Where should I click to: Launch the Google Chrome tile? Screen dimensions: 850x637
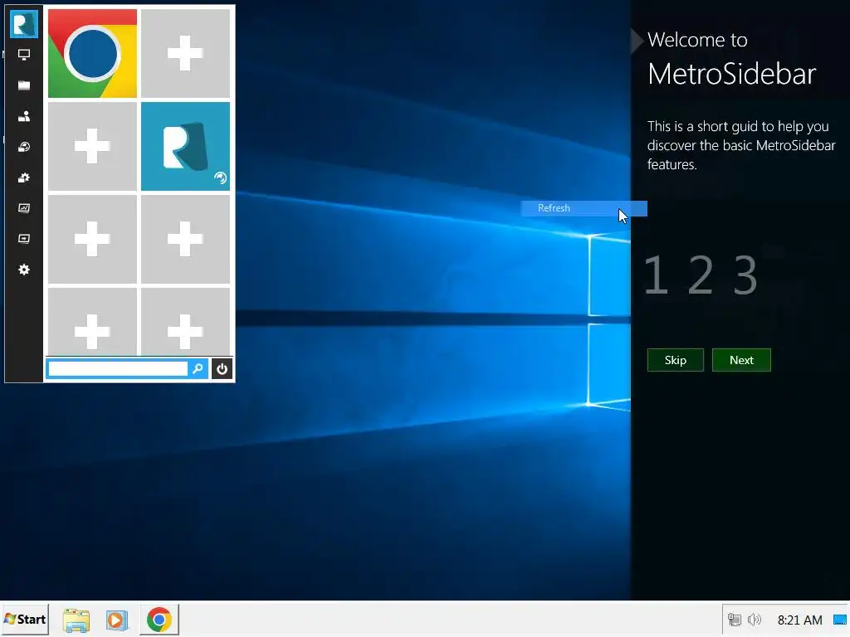93,54
